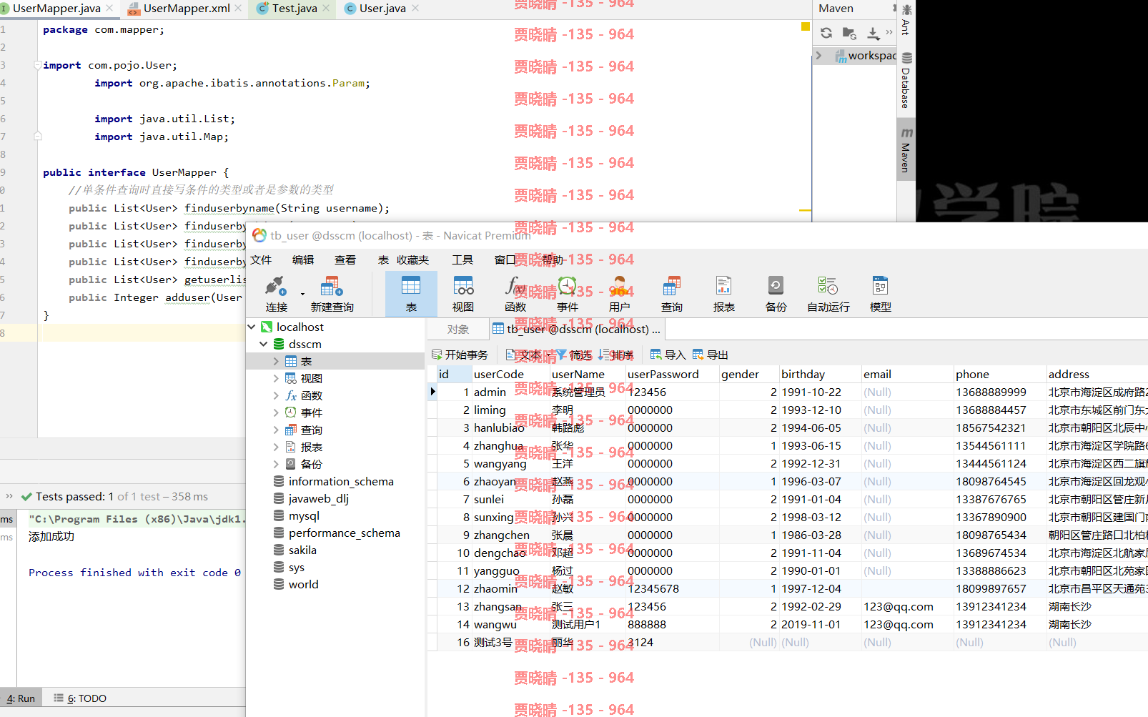Click the birthday column header
The image size is (1148, 717).
tap(820, 374)
